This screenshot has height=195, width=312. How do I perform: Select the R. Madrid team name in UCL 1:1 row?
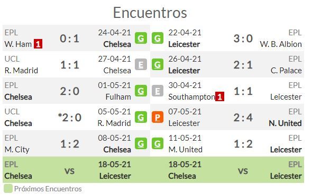21,71
